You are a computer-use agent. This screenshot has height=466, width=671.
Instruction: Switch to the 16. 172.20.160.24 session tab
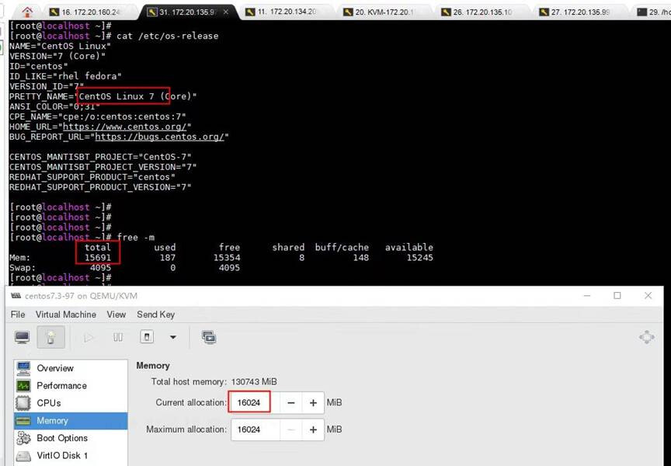(89, 12)
